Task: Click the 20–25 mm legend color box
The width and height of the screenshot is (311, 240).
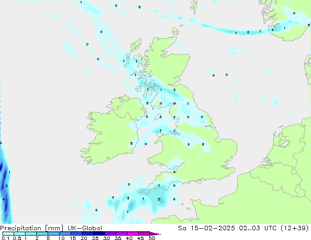Action: click(87, 234)
